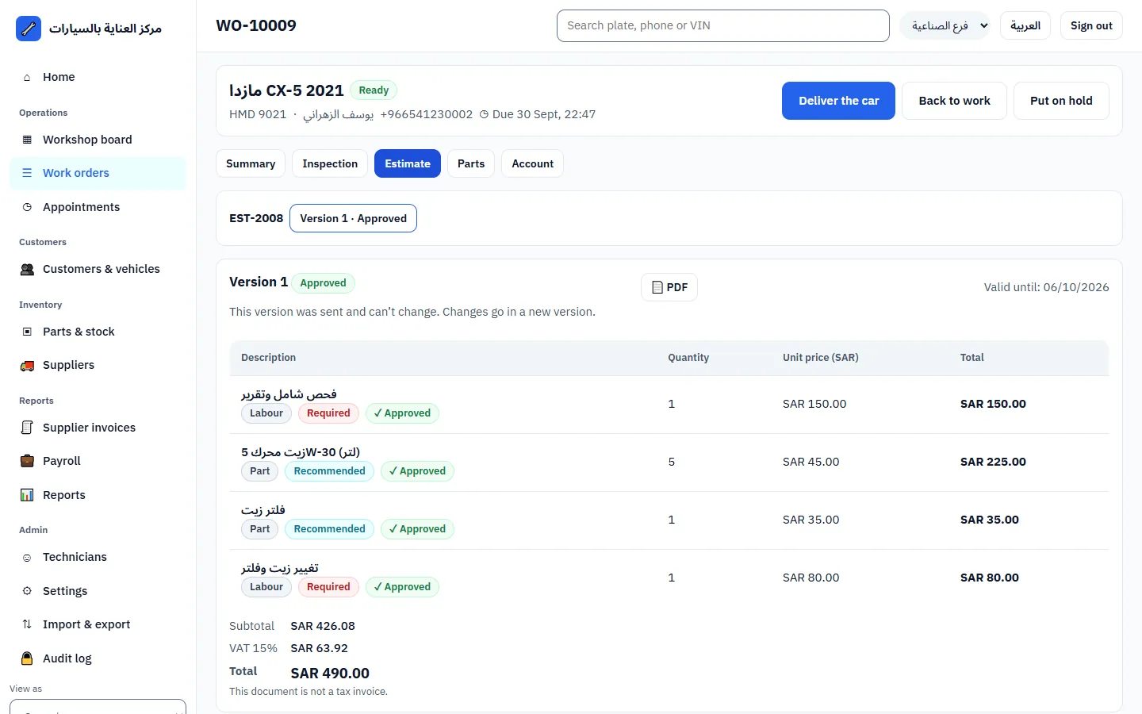
Task: Click the Payroll briefcase icon
Action: coord(27,461)
